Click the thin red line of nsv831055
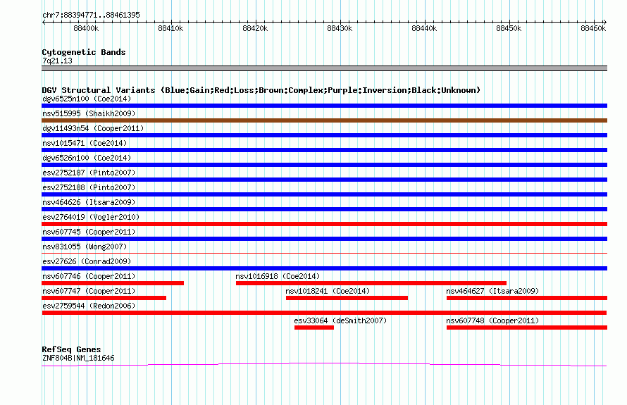 click(x=324, y=253)
